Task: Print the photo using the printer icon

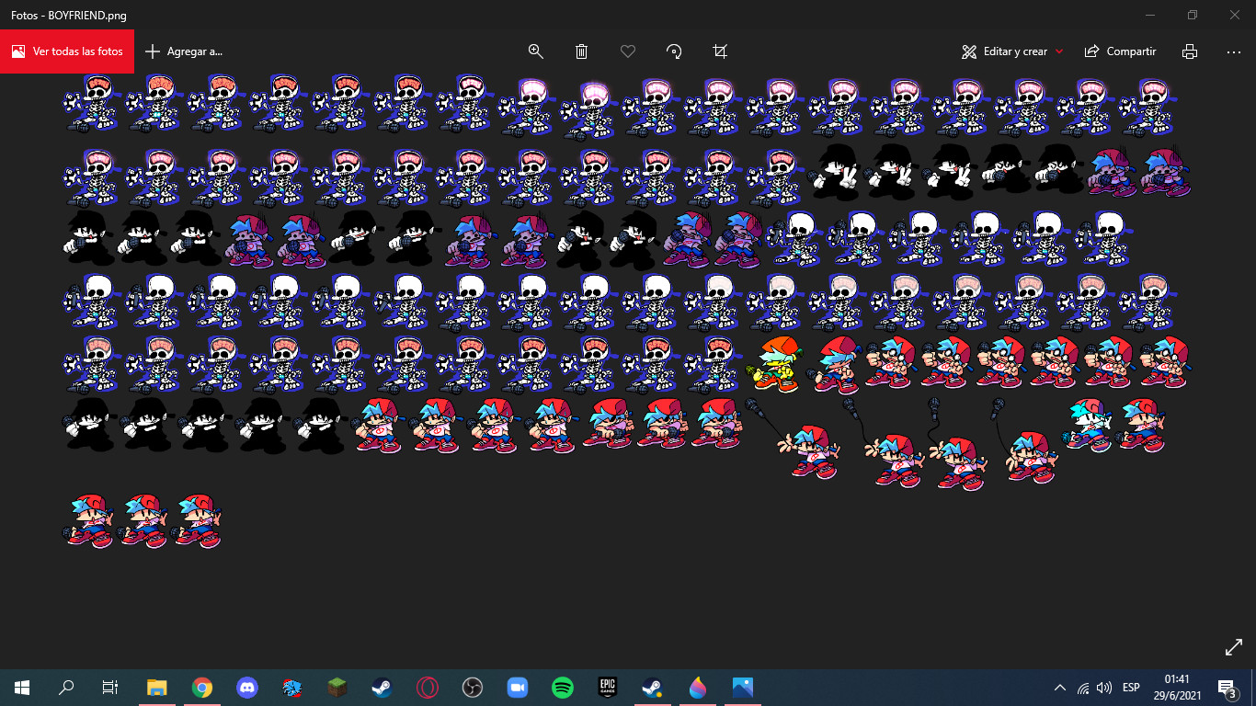Action: point(1190,51)
